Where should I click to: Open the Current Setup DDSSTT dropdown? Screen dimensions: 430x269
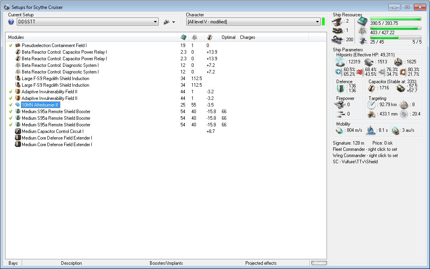[87, 22]
